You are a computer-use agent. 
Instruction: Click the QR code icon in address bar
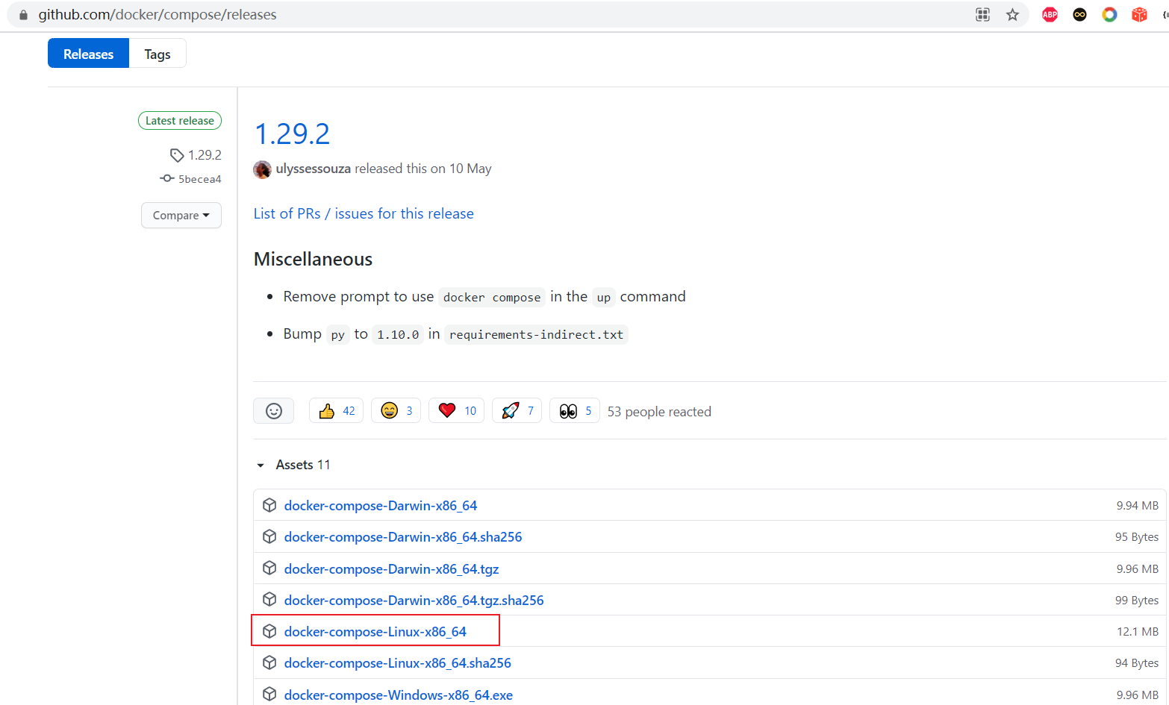coord(982,15)
